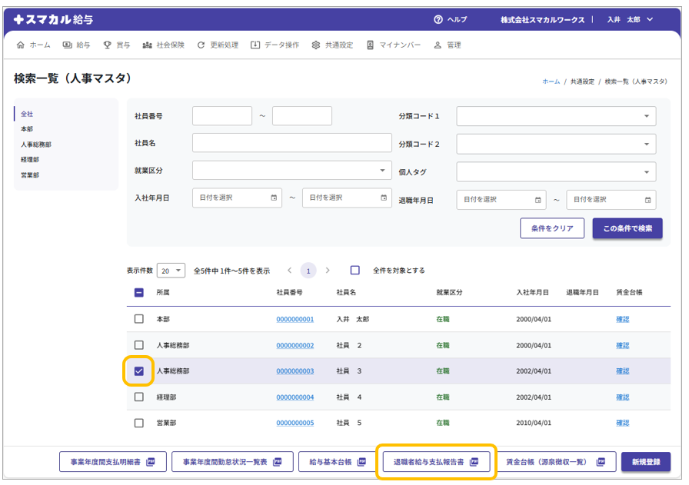Screen dimensions: 689x485
Task: Click the マイナンバー menu icon
Action: [370, 45]
